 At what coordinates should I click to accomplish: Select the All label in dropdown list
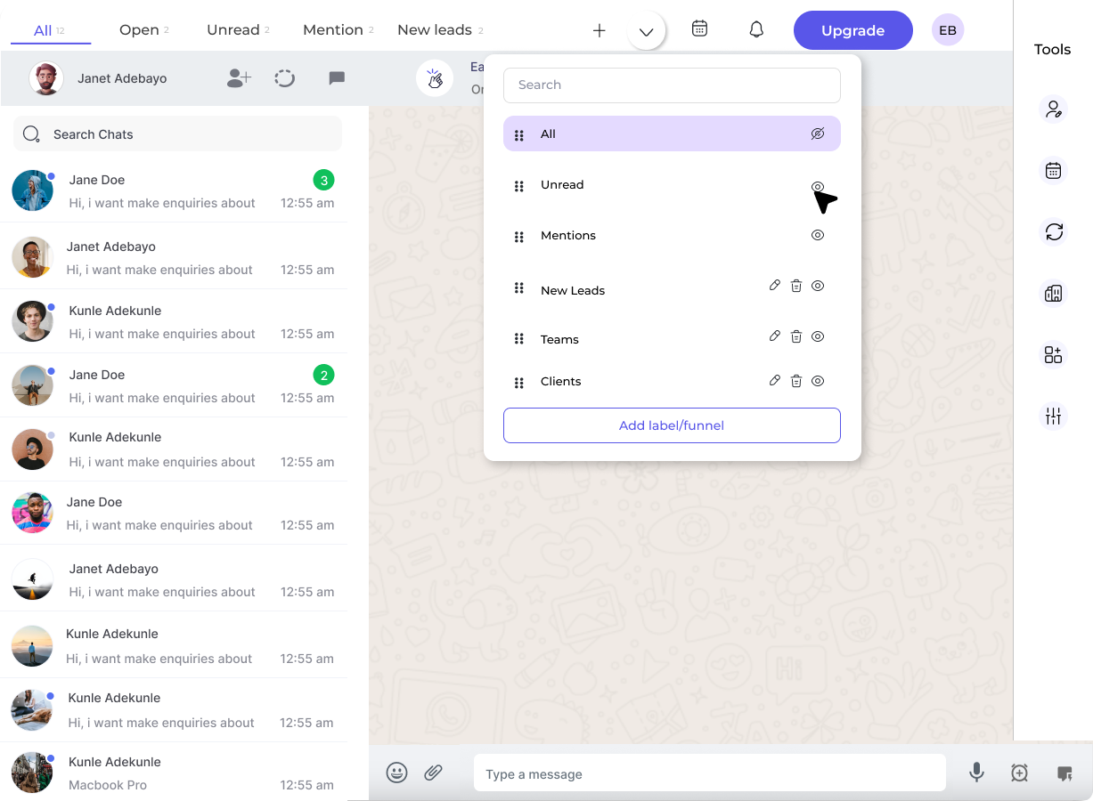pyautogui.click(x=672, y=133)
